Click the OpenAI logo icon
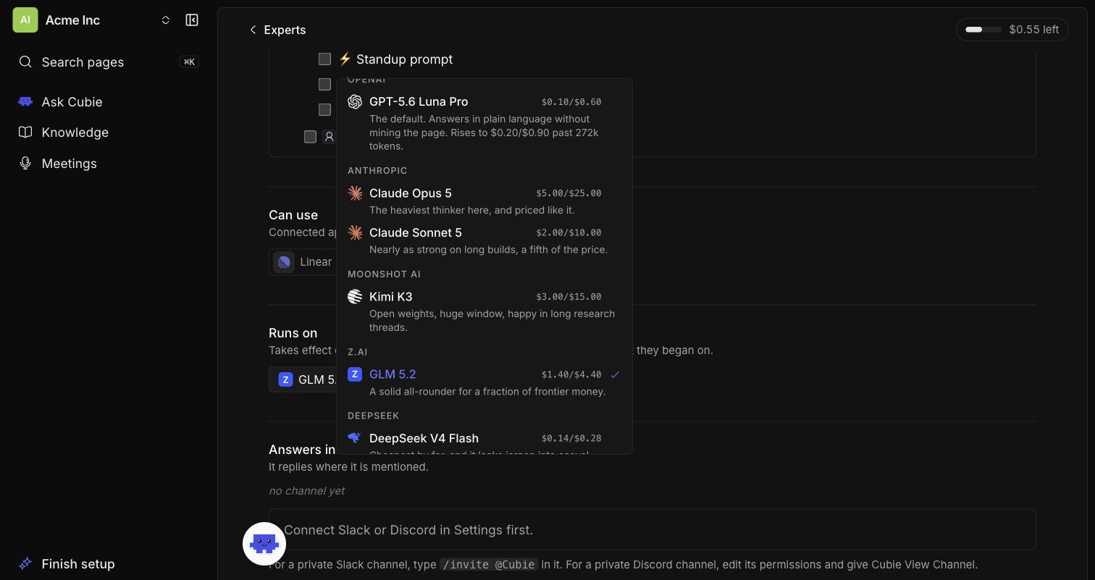Image resolution: width=1095 pixels, height=580 pixels. click(355, 102)
